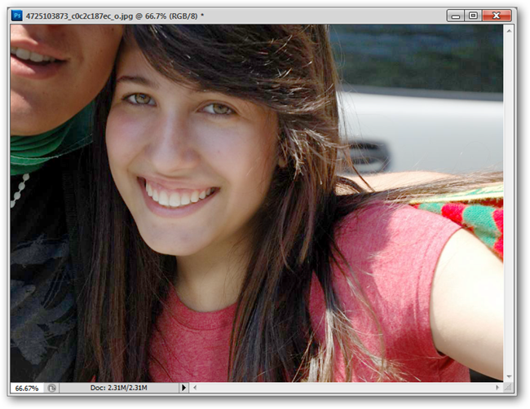Click the vertical scrollbar up arrow
The height and width of the screenshot is (409, 530).
510,31
